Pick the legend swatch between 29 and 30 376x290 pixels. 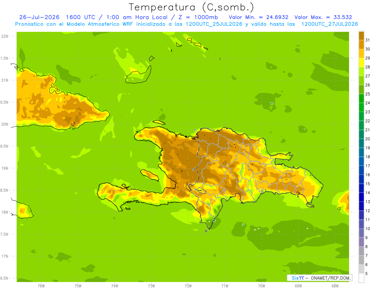tap(361, 53)
